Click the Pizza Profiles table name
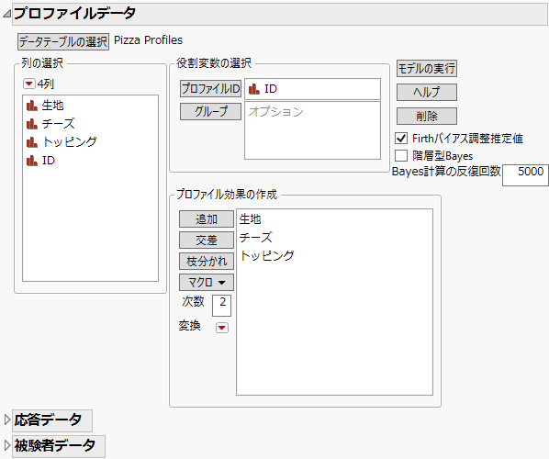Screen dimensions: 549x459 click(149, 40)
